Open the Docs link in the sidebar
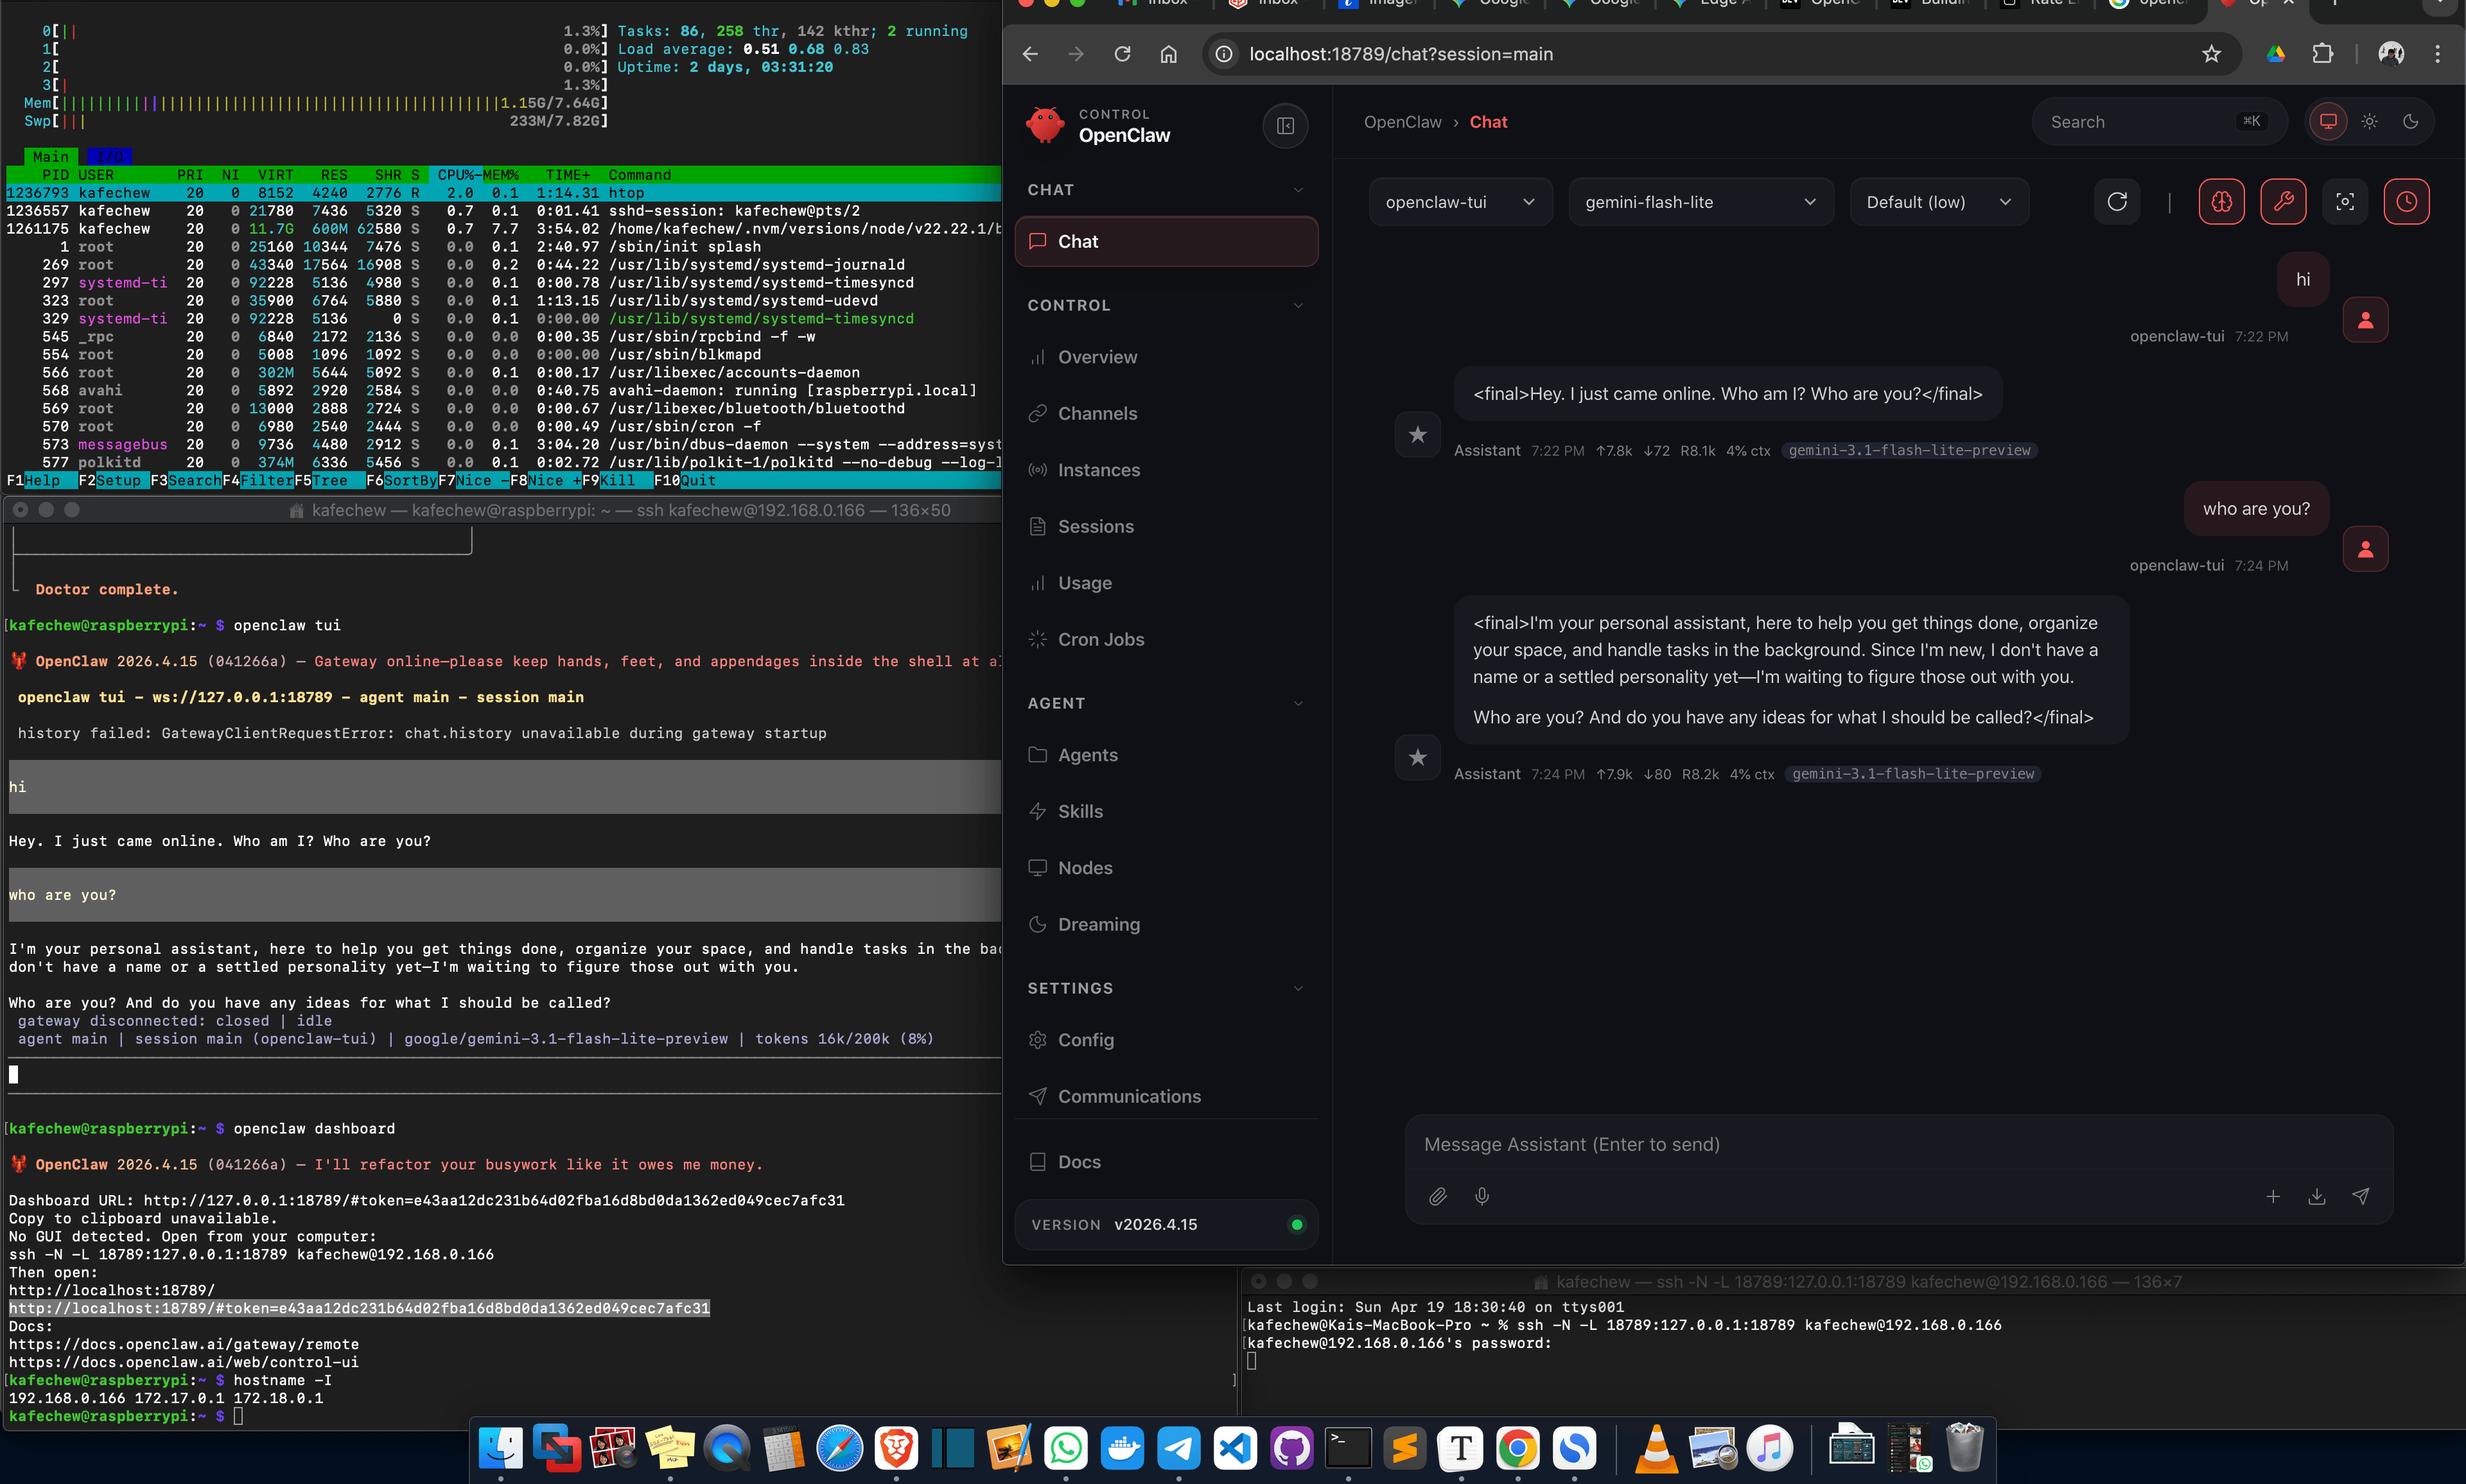Screen dimensions: 2466x1484 pos(1166,1162)
